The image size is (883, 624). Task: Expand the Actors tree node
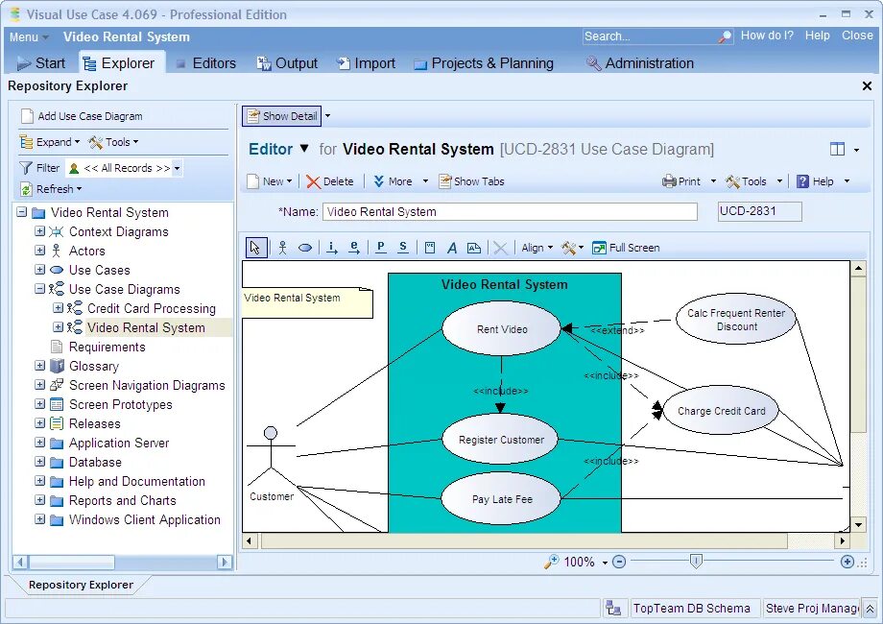tap(39, 250)
